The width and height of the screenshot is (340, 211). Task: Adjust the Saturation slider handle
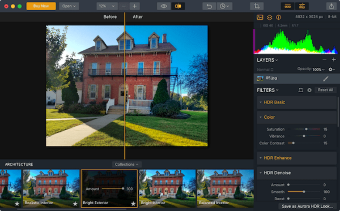tap(306, 129)
